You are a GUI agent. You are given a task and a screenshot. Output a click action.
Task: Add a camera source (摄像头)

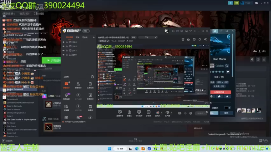point(129,113)
